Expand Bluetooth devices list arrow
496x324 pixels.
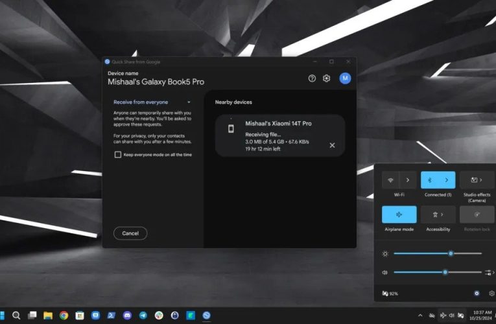tap(447, 180)
